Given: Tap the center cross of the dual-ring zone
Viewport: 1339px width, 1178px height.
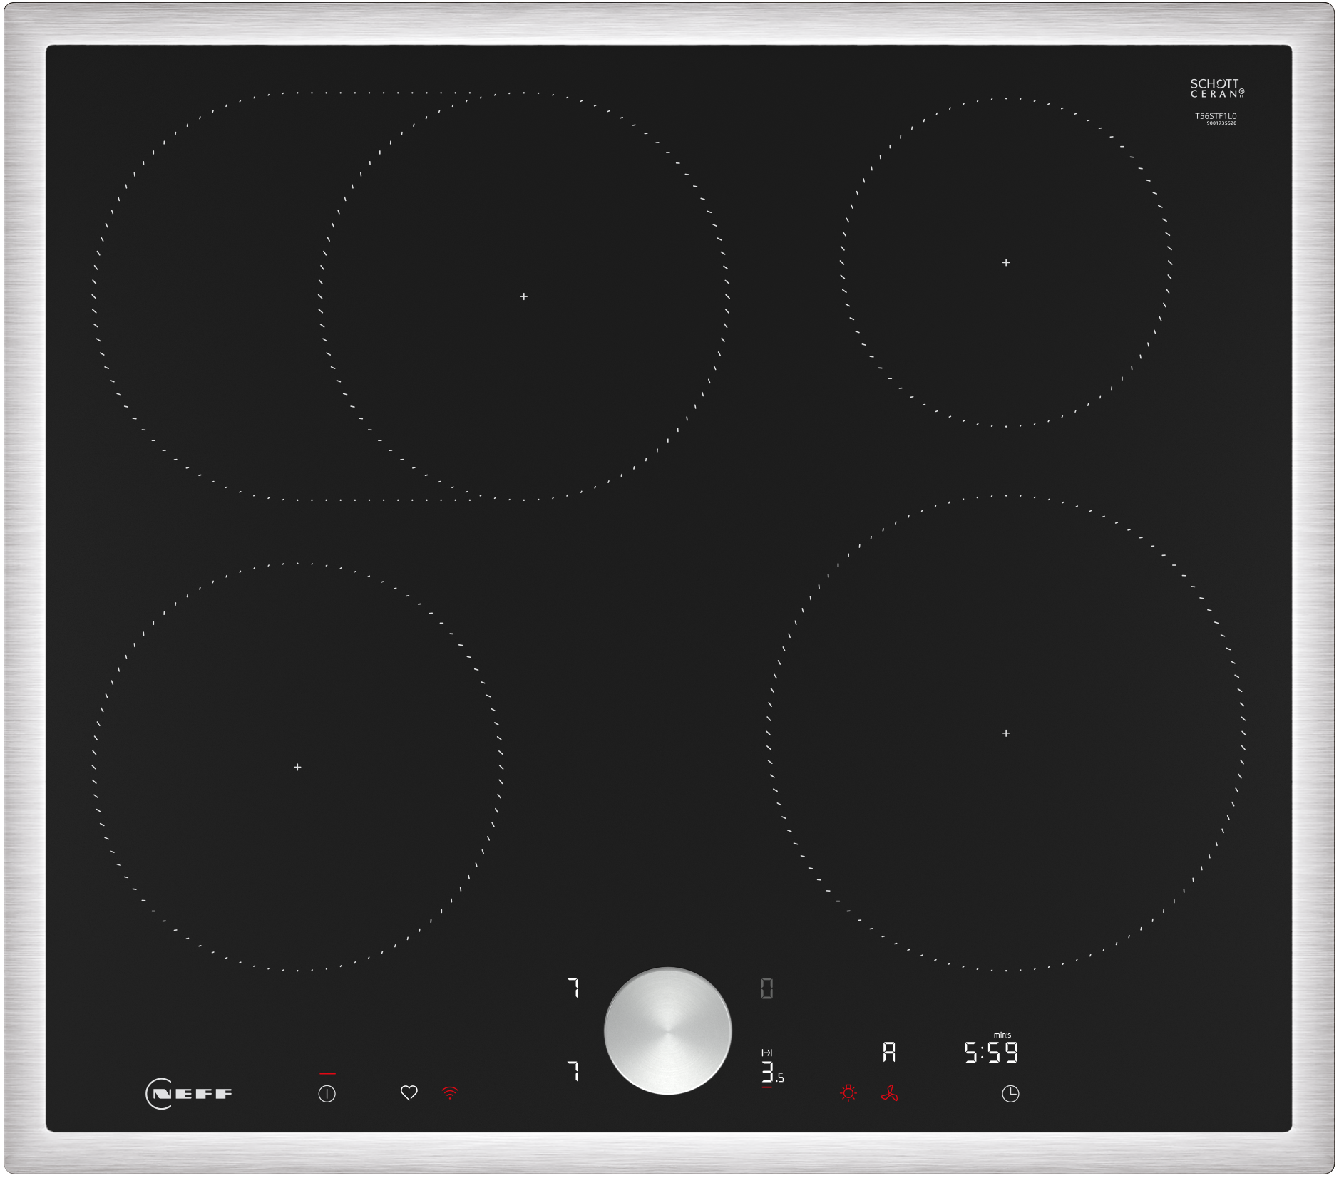Looking at the screenshot, I should 524,296.
